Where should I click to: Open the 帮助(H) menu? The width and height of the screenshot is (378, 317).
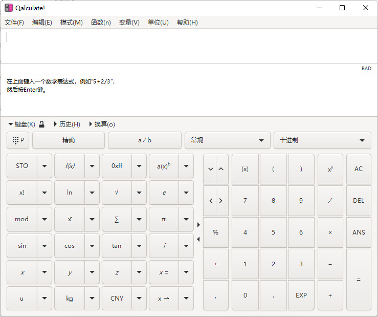tap(187, 23)
